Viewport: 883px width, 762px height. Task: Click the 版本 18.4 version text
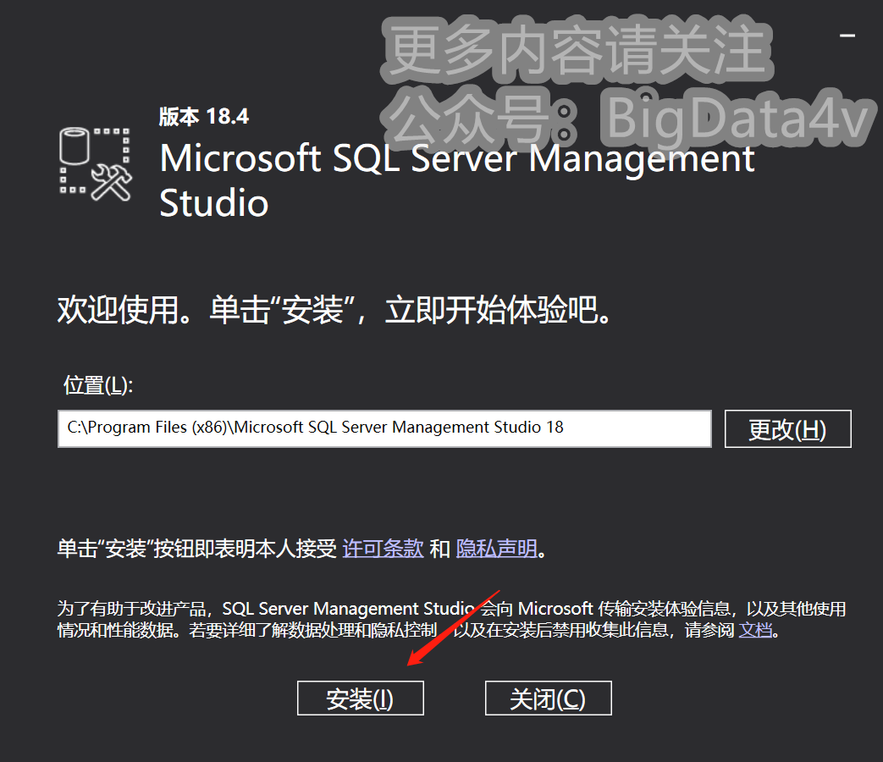204,117
